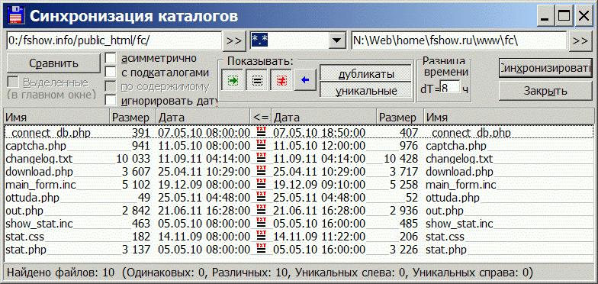Toggle the black equals-sign filter button
This screenshot has height=284, width=598.
click(256, 79)
